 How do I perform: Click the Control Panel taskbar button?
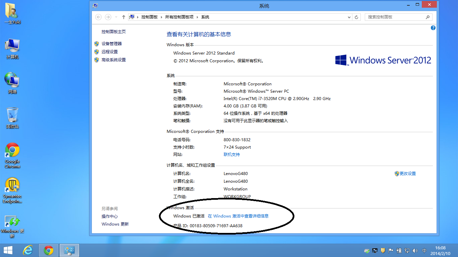[x=69, y=250]
